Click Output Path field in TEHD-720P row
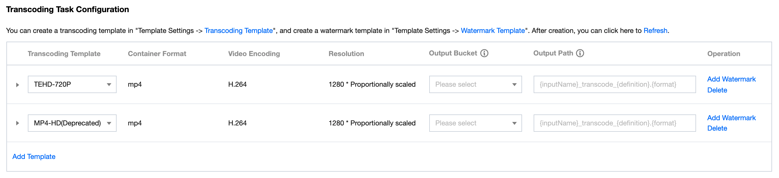This screenshot has height=178, width=779. point(614,85)
